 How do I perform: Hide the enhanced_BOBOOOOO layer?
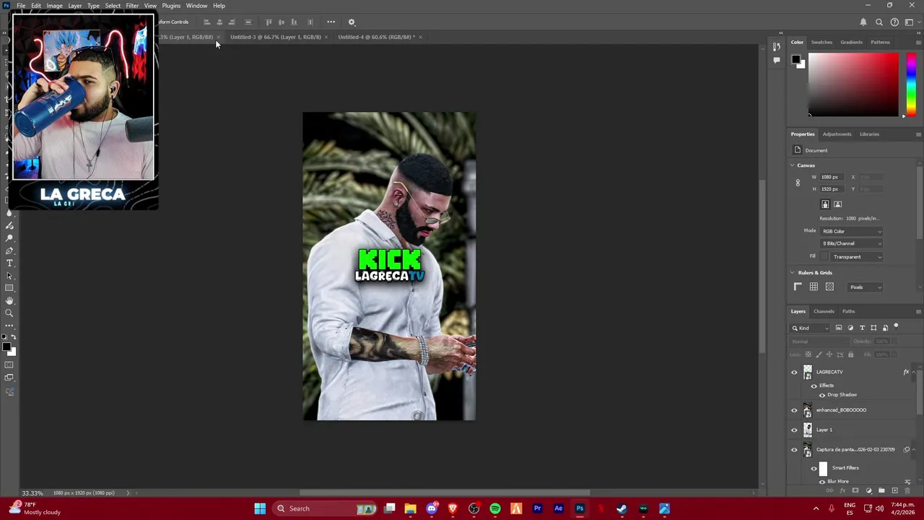[x=795, y=410]
